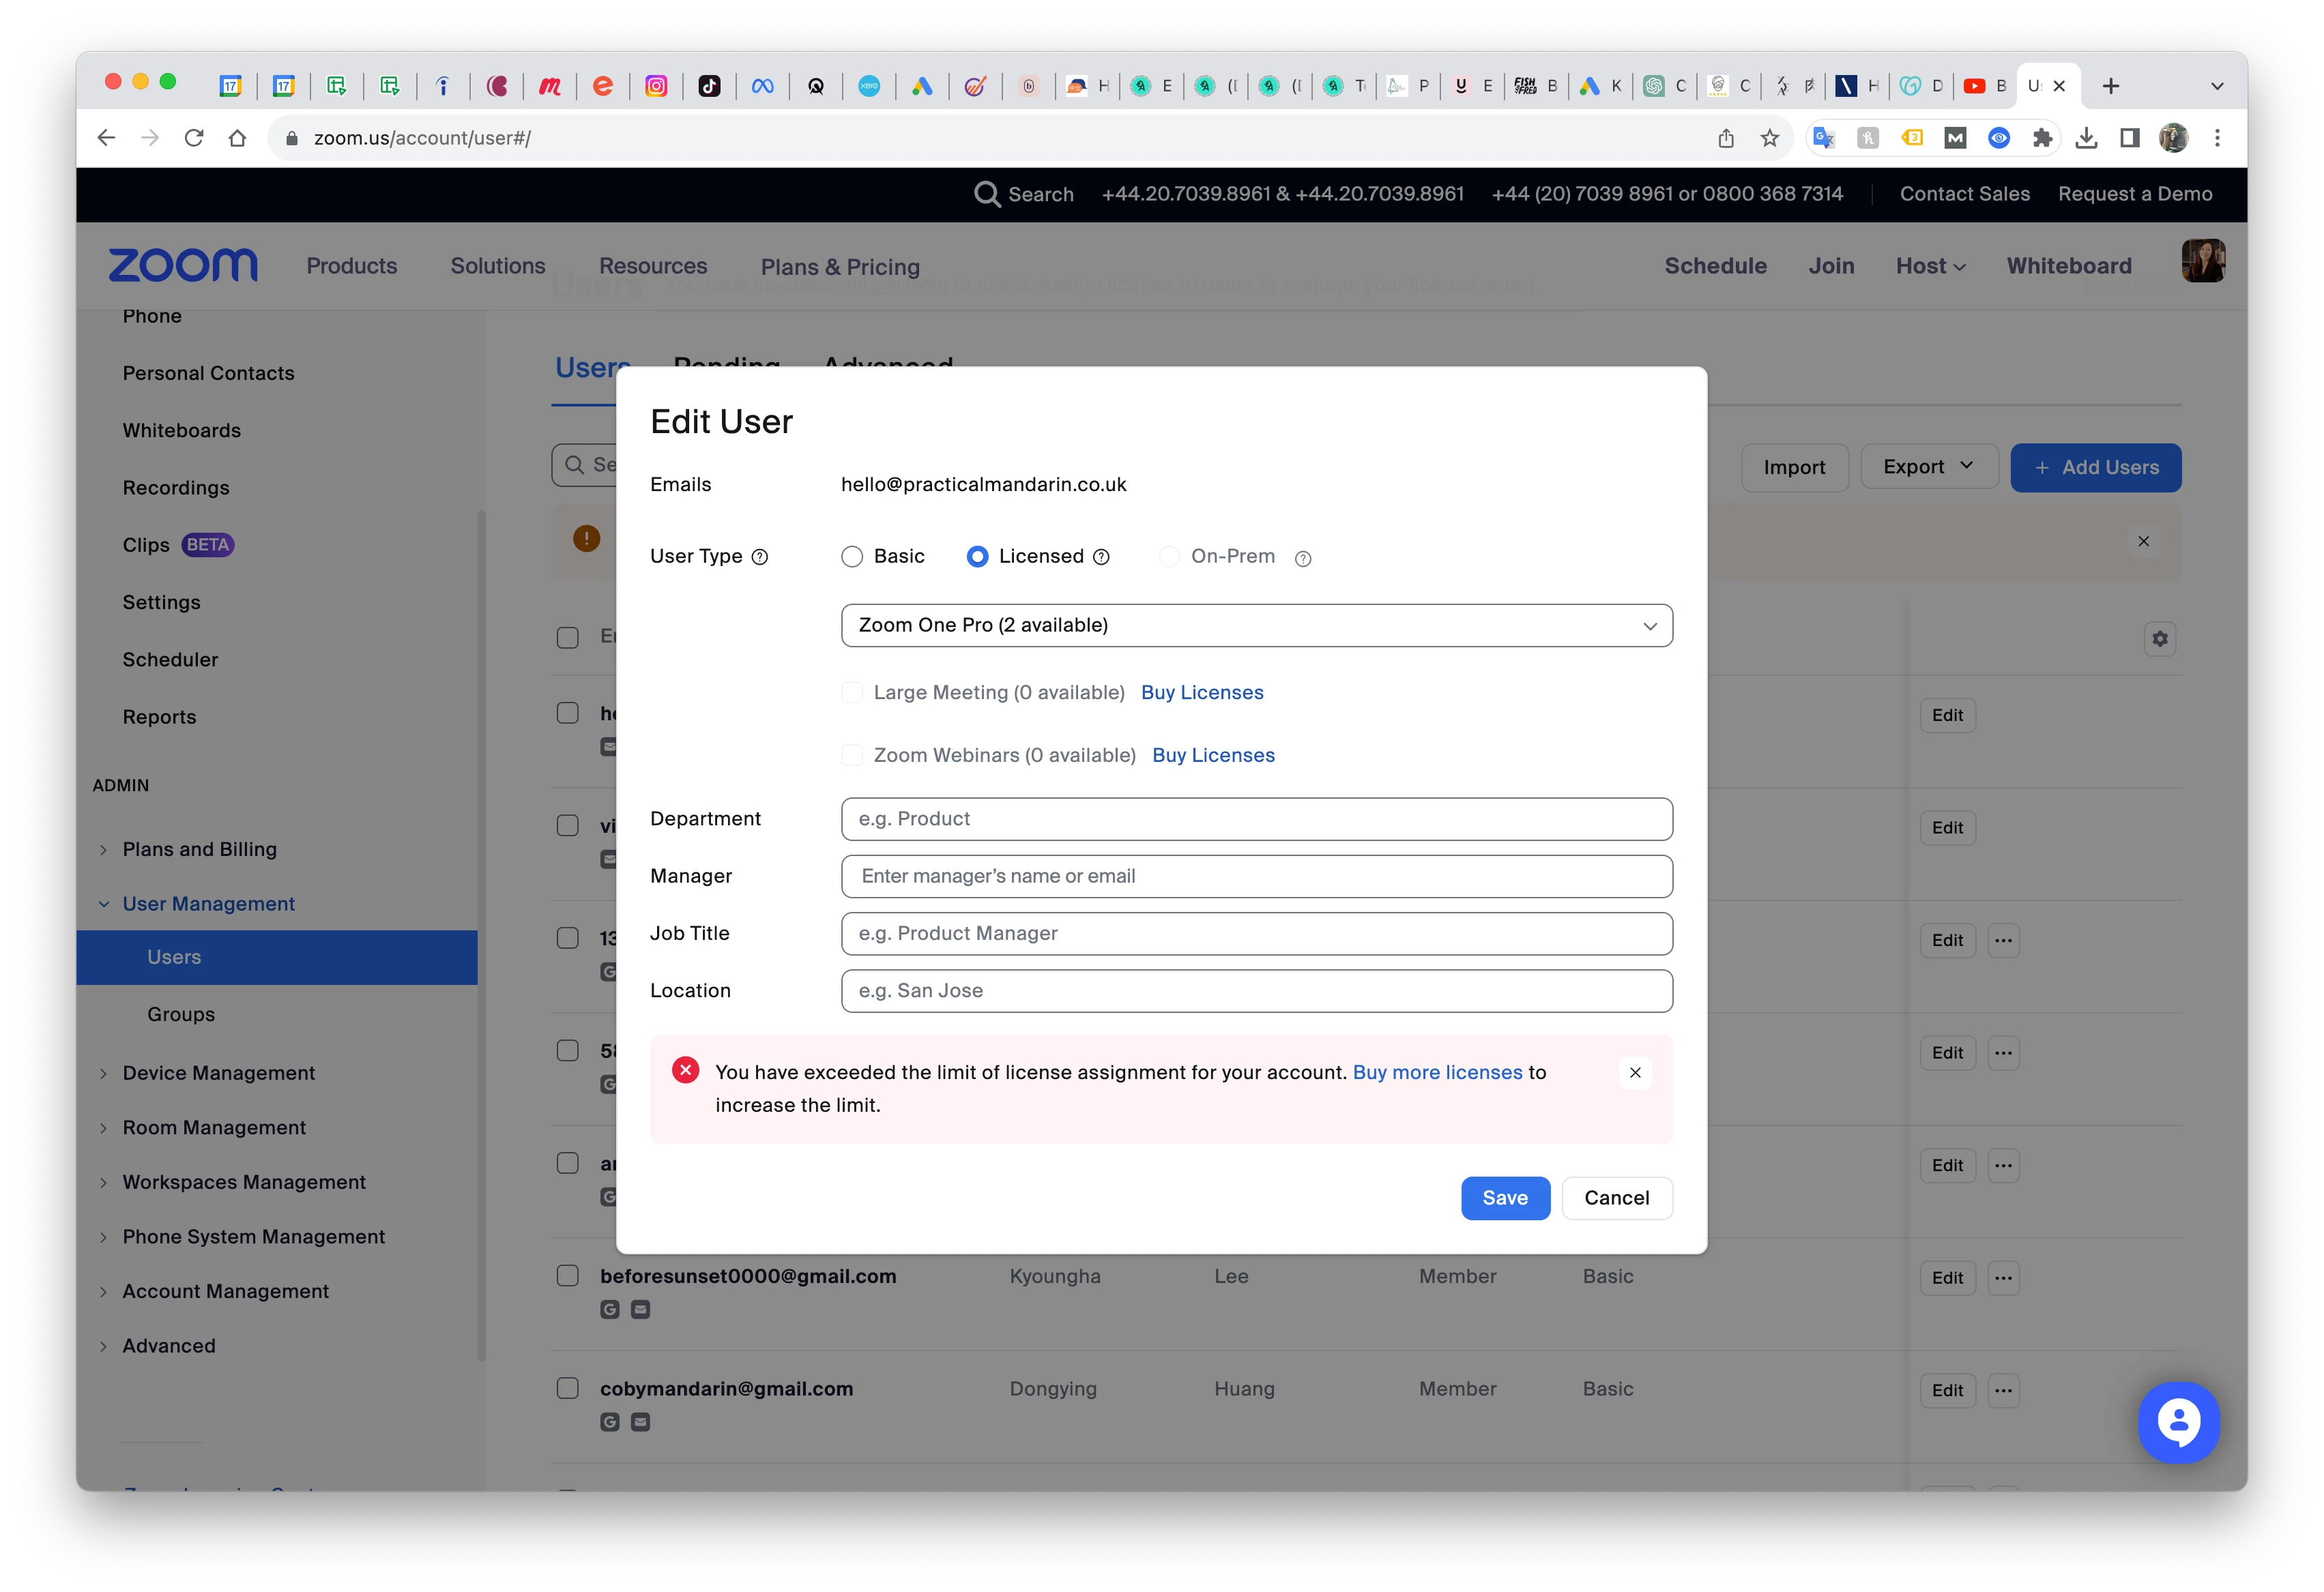Open Groups under User Management
2324x1592 pixels.
181,1014
